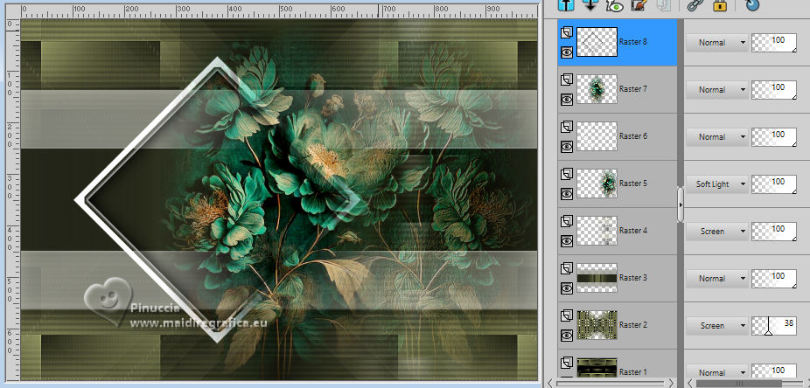810x388 pixels.
Task: Hide the Raster 7 layer
Action: pyautogui.click(x=567, y=99)
